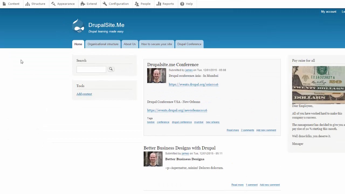Click the Manager signature text
345x194 pixels.
(x=298, y=144)
